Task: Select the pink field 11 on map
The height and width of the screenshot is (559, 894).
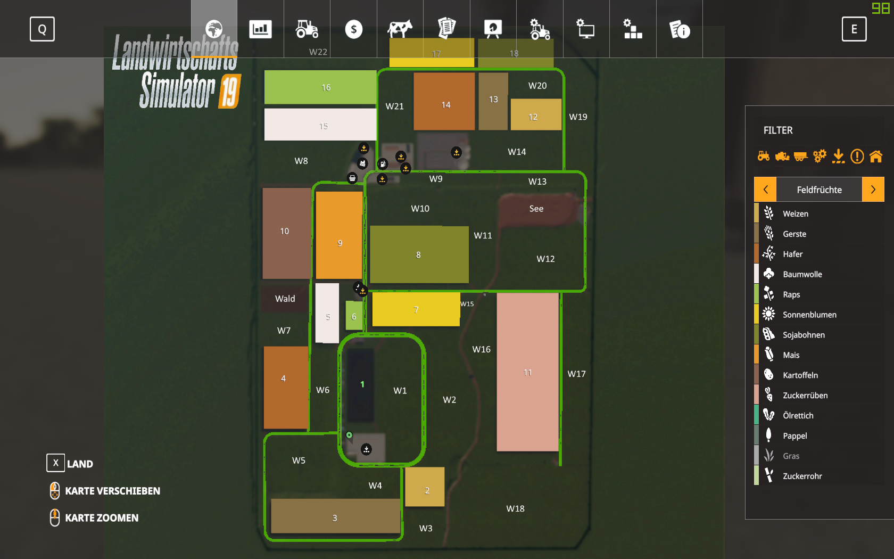Action: point(528,372)
